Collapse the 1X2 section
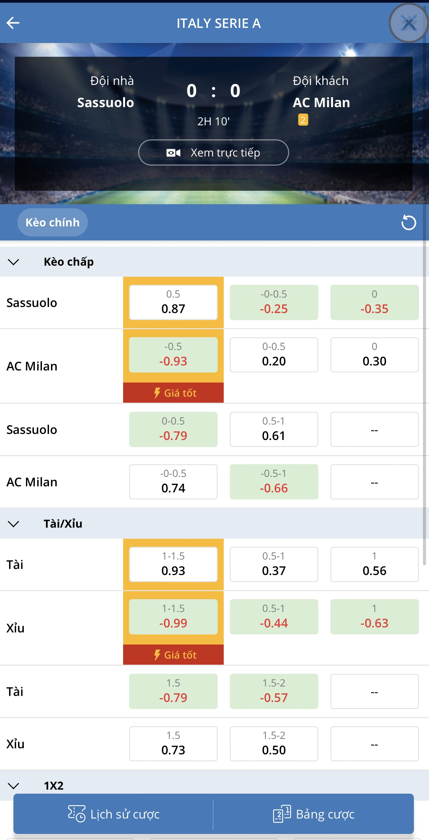The width and height of the screenshot is (429, 840). click(x=13, y=786)
